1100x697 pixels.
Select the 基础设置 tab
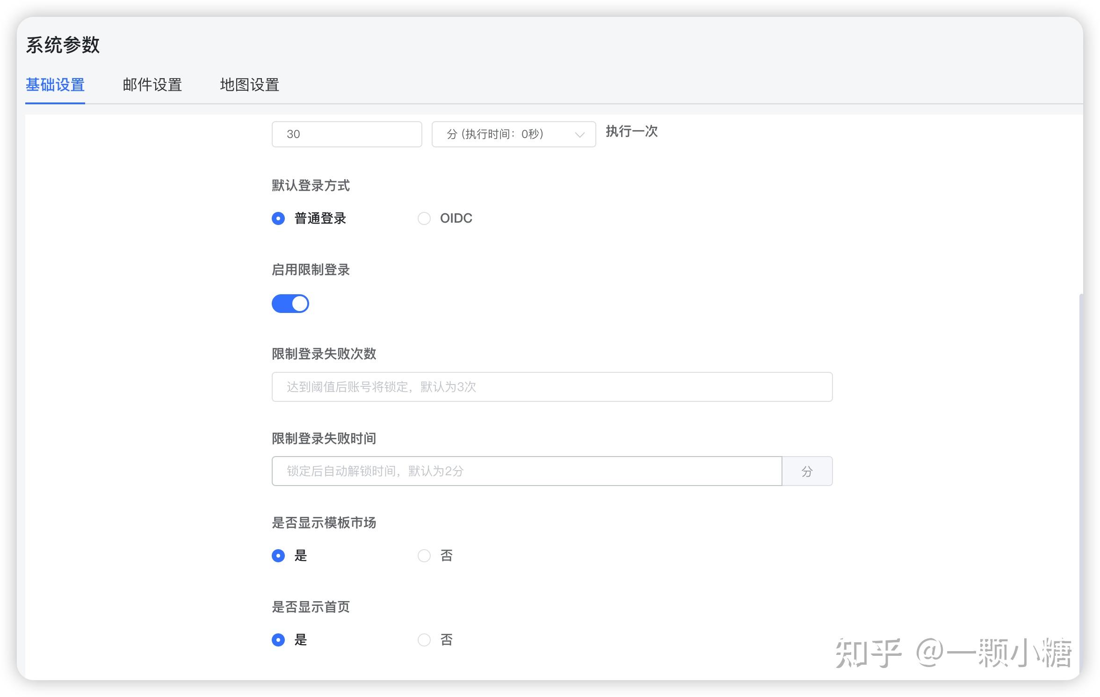[x=55, y=85]
